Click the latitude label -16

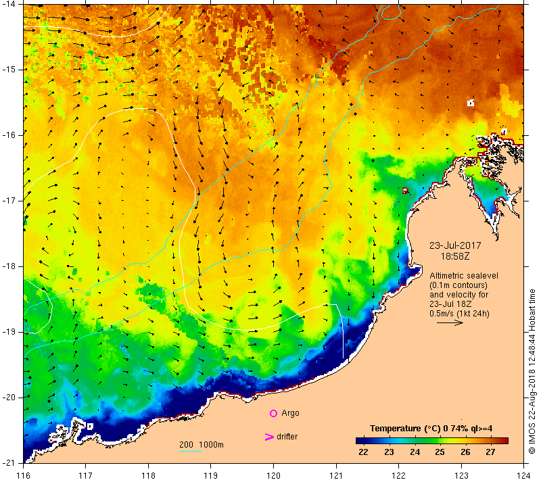[9, 135]
